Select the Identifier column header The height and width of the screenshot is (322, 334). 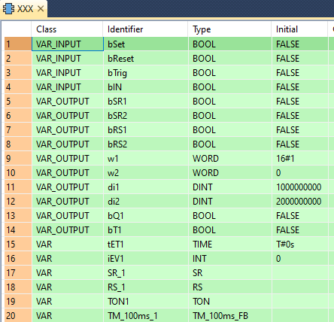tap(145, 29)
